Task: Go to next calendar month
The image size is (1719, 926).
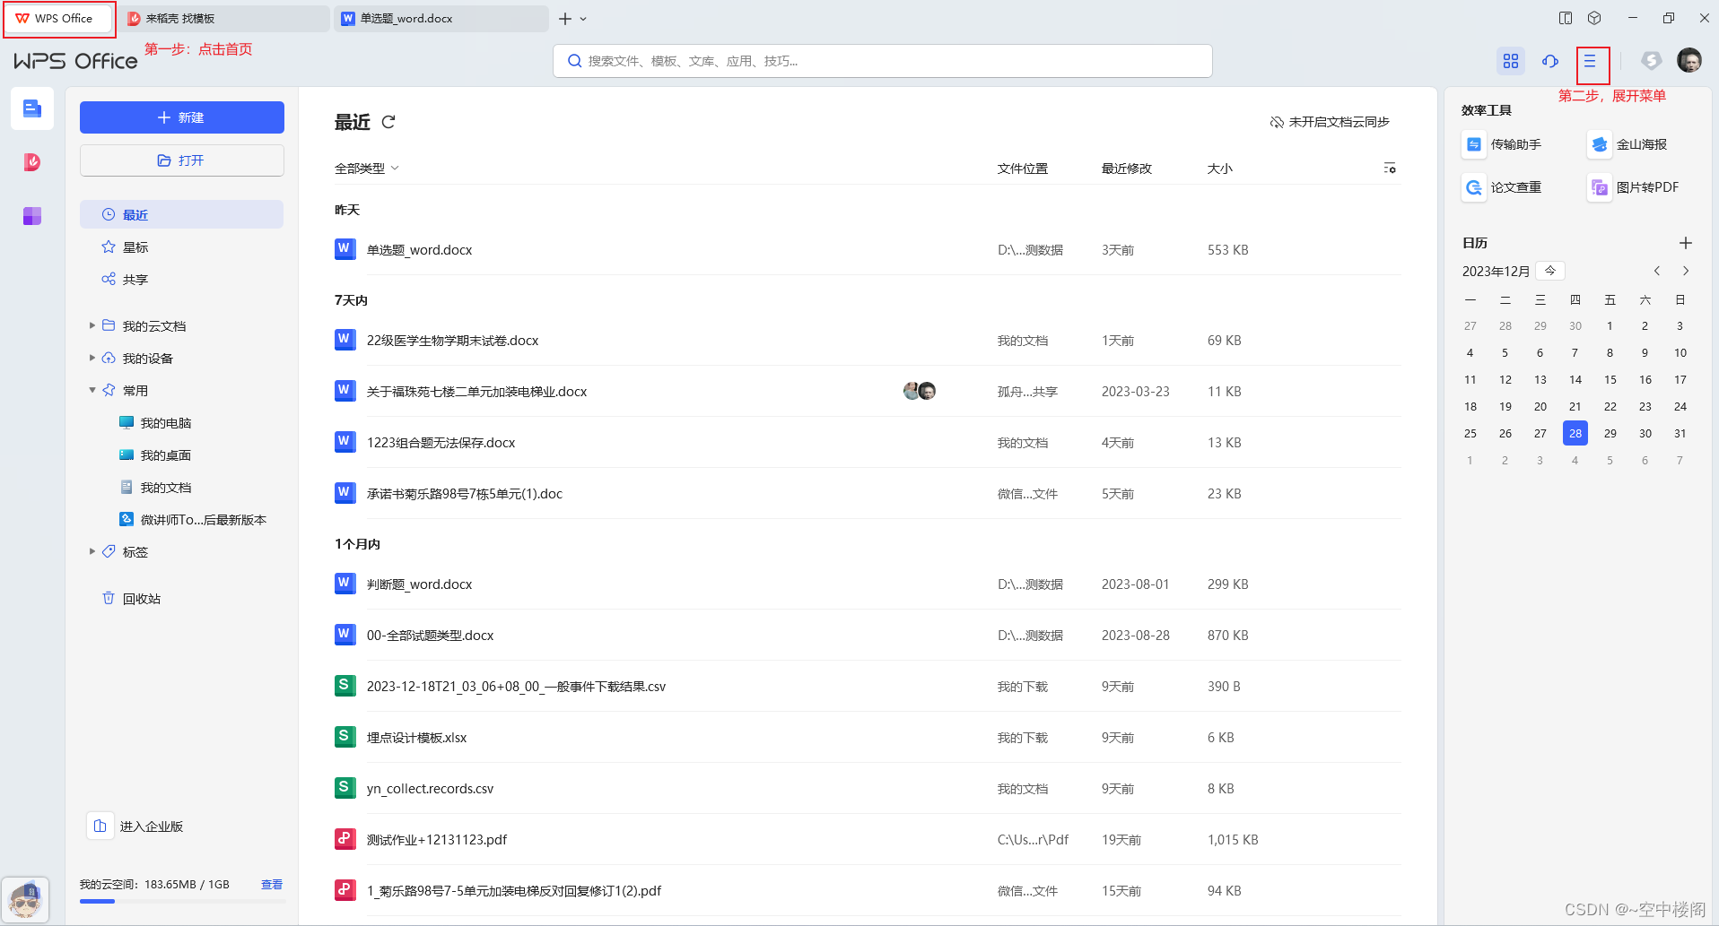Action: click(1686, 271)
